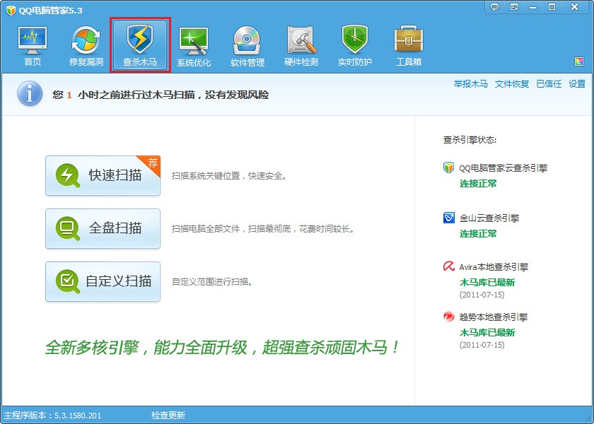594x424 pixels.
Task: Open the 首页 home icon
Action: pos(33,46)
